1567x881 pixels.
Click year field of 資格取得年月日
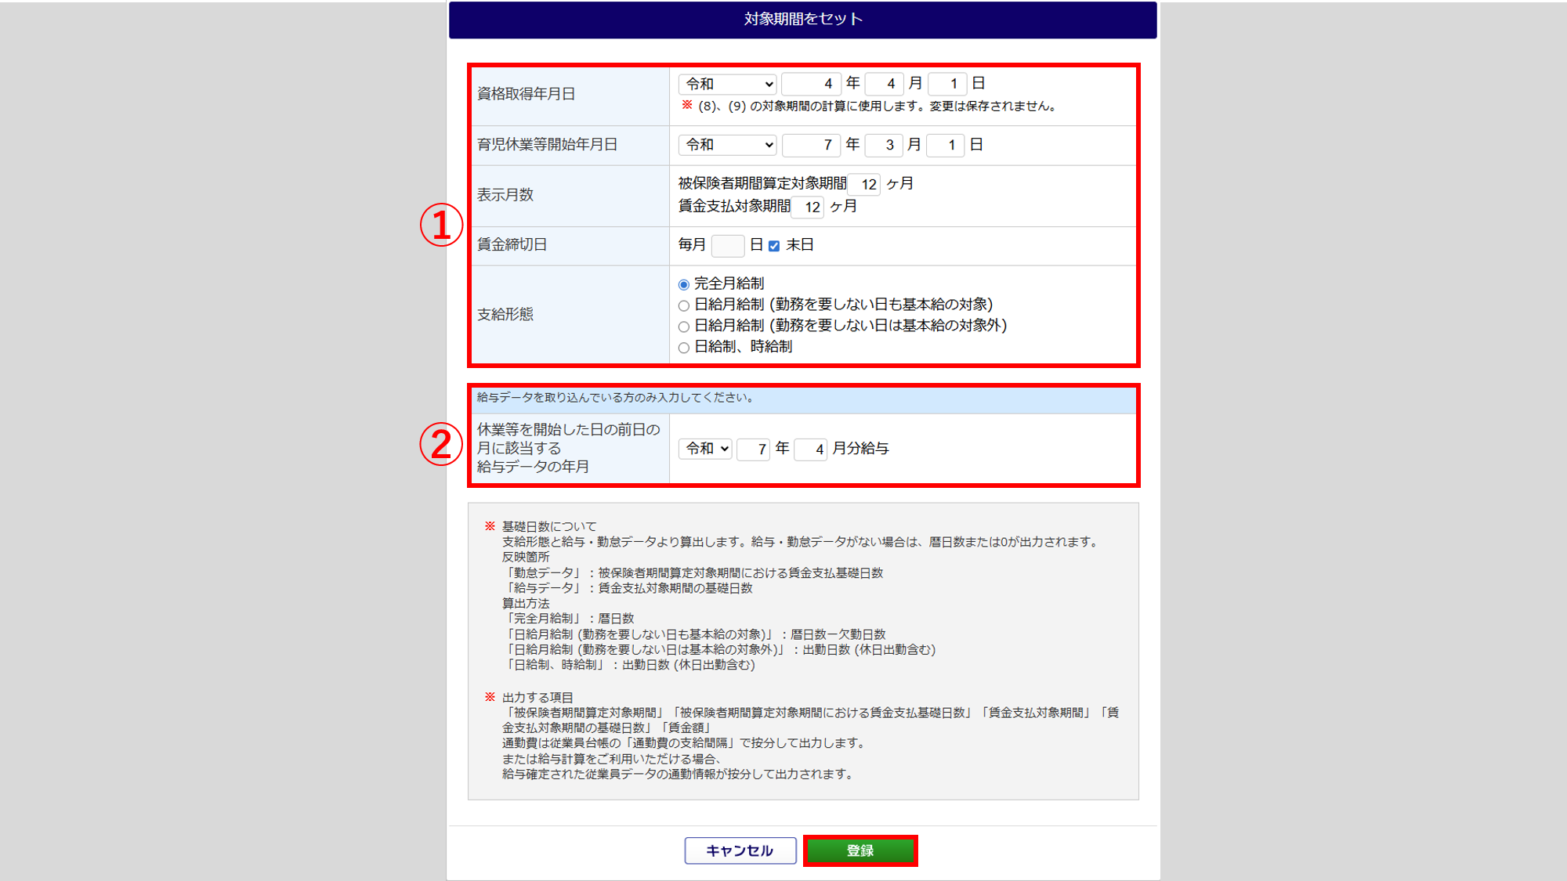coord(811,84)
